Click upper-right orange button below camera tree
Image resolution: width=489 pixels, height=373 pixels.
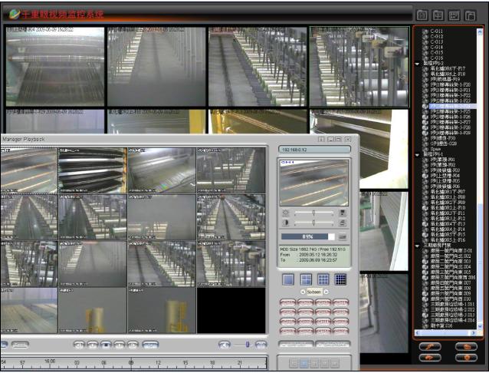click(466, 346)
